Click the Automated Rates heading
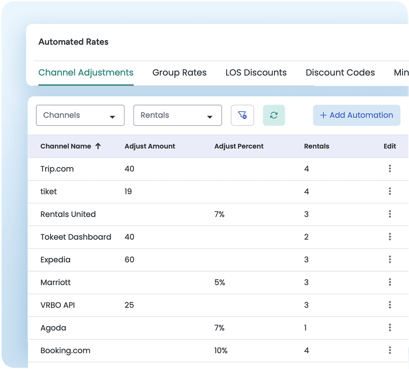Image resolution: width=409 pixels, height=369 pixels. [x=73, y=42]
